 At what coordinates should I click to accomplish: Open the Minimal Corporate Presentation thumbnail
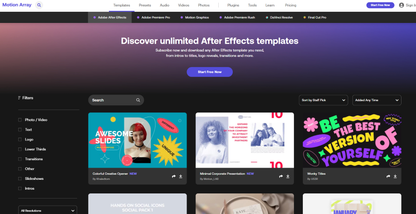tap(244, 140)
